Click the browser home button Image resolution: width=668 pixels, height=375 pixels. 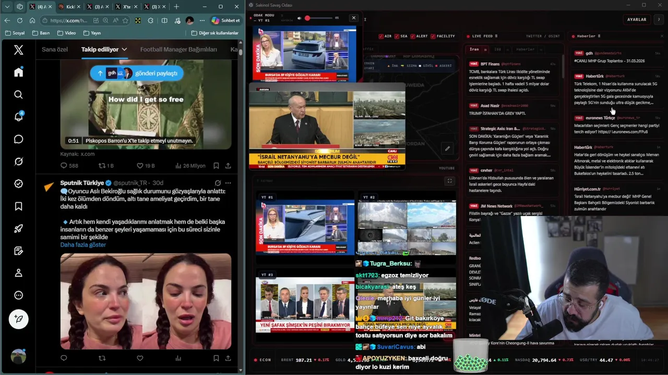32,20
